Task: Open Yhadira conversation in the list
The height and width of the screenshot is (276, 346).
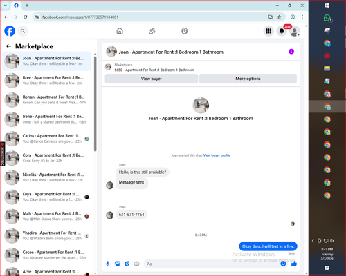Action: (x=47, y=235)
